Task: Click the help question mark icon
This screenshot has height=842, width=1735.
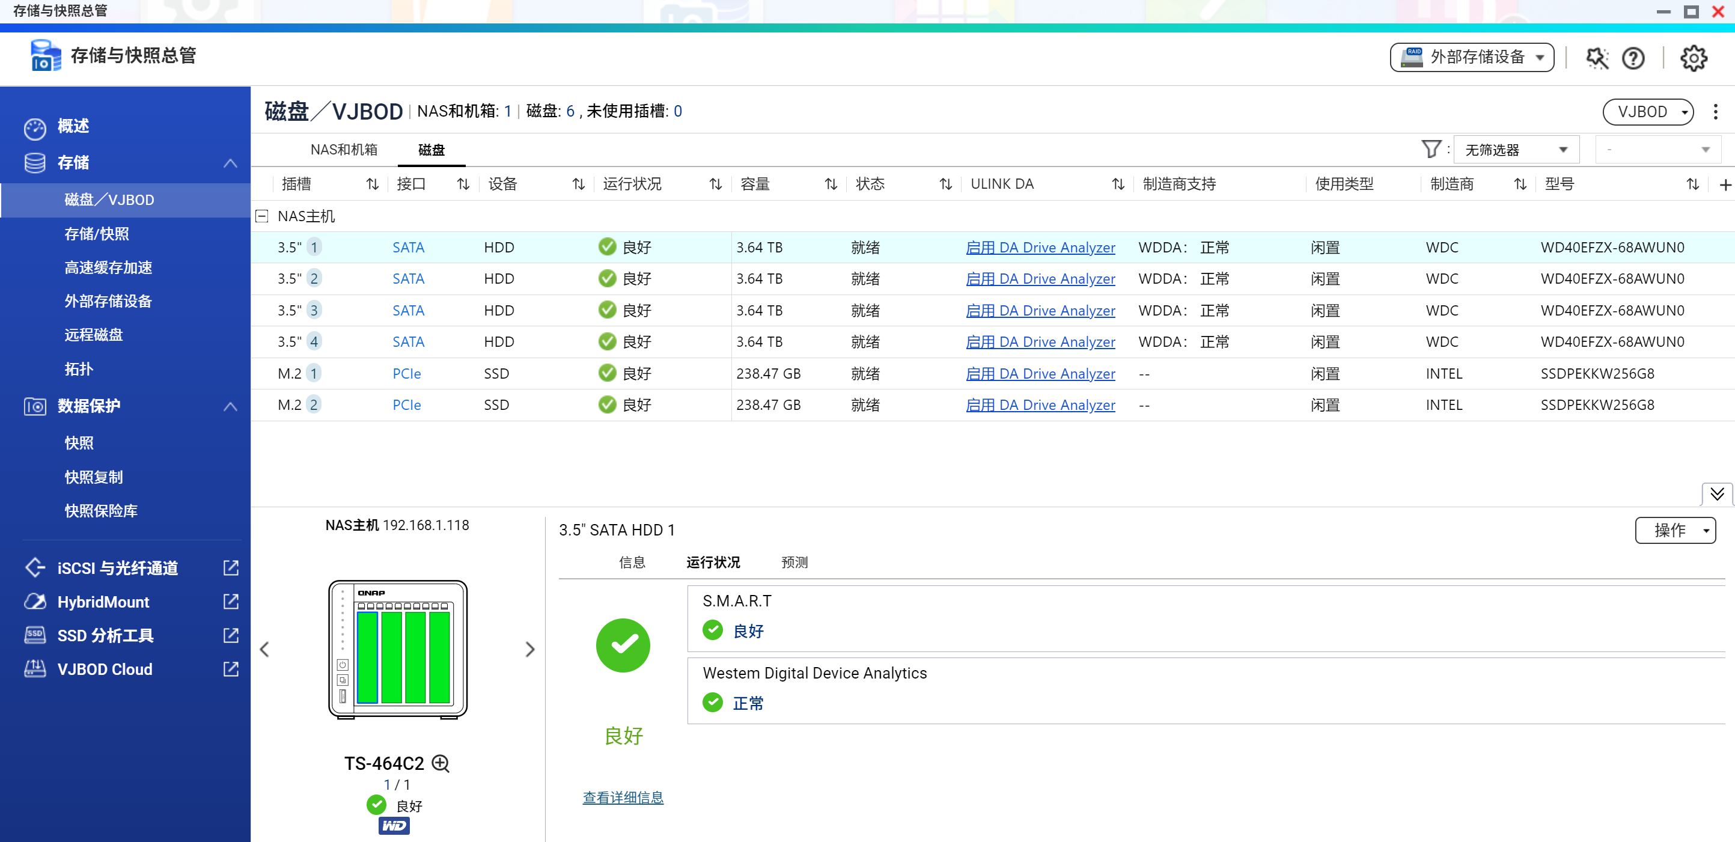Action: point(1633,58)
